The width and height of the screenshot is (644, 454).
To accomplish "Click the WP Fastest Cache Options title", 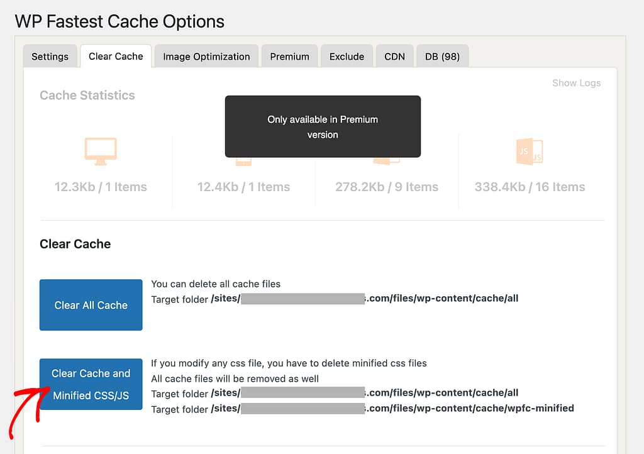I will [x=119, y=21].
